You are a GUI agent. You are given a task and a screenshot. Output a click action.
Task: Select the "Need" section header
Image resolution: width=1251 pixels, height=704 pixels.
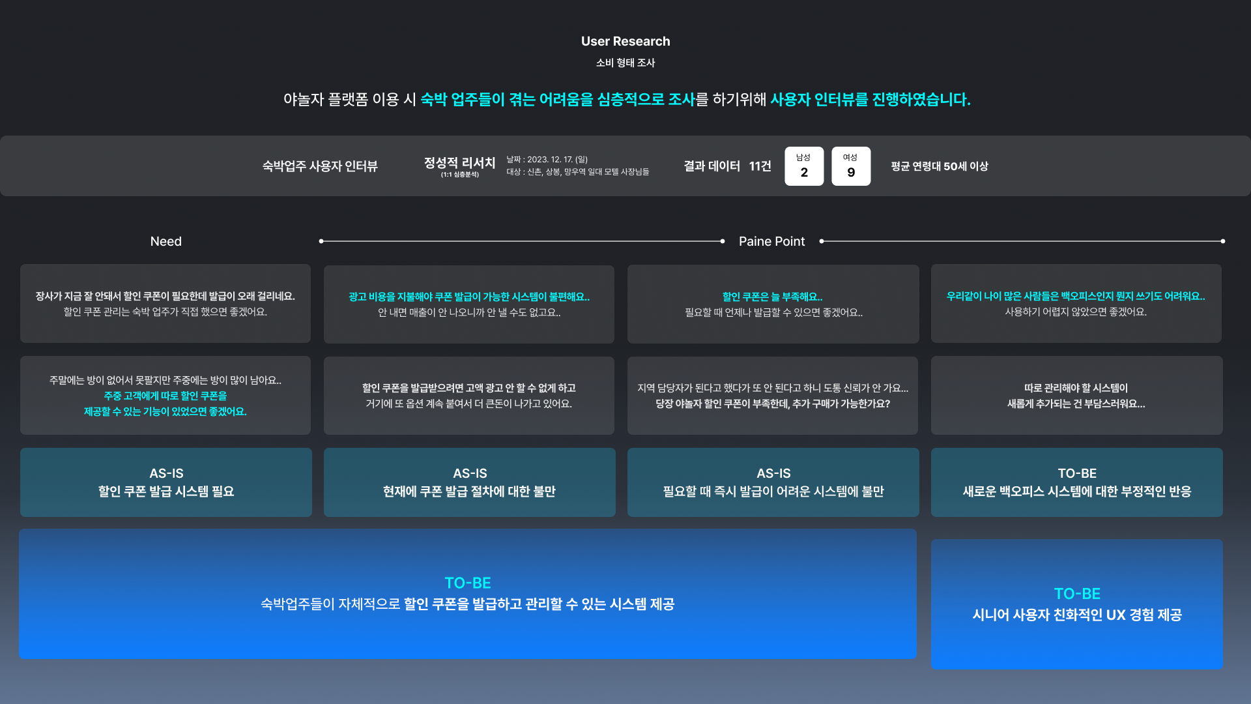click(x=165, y=241)
